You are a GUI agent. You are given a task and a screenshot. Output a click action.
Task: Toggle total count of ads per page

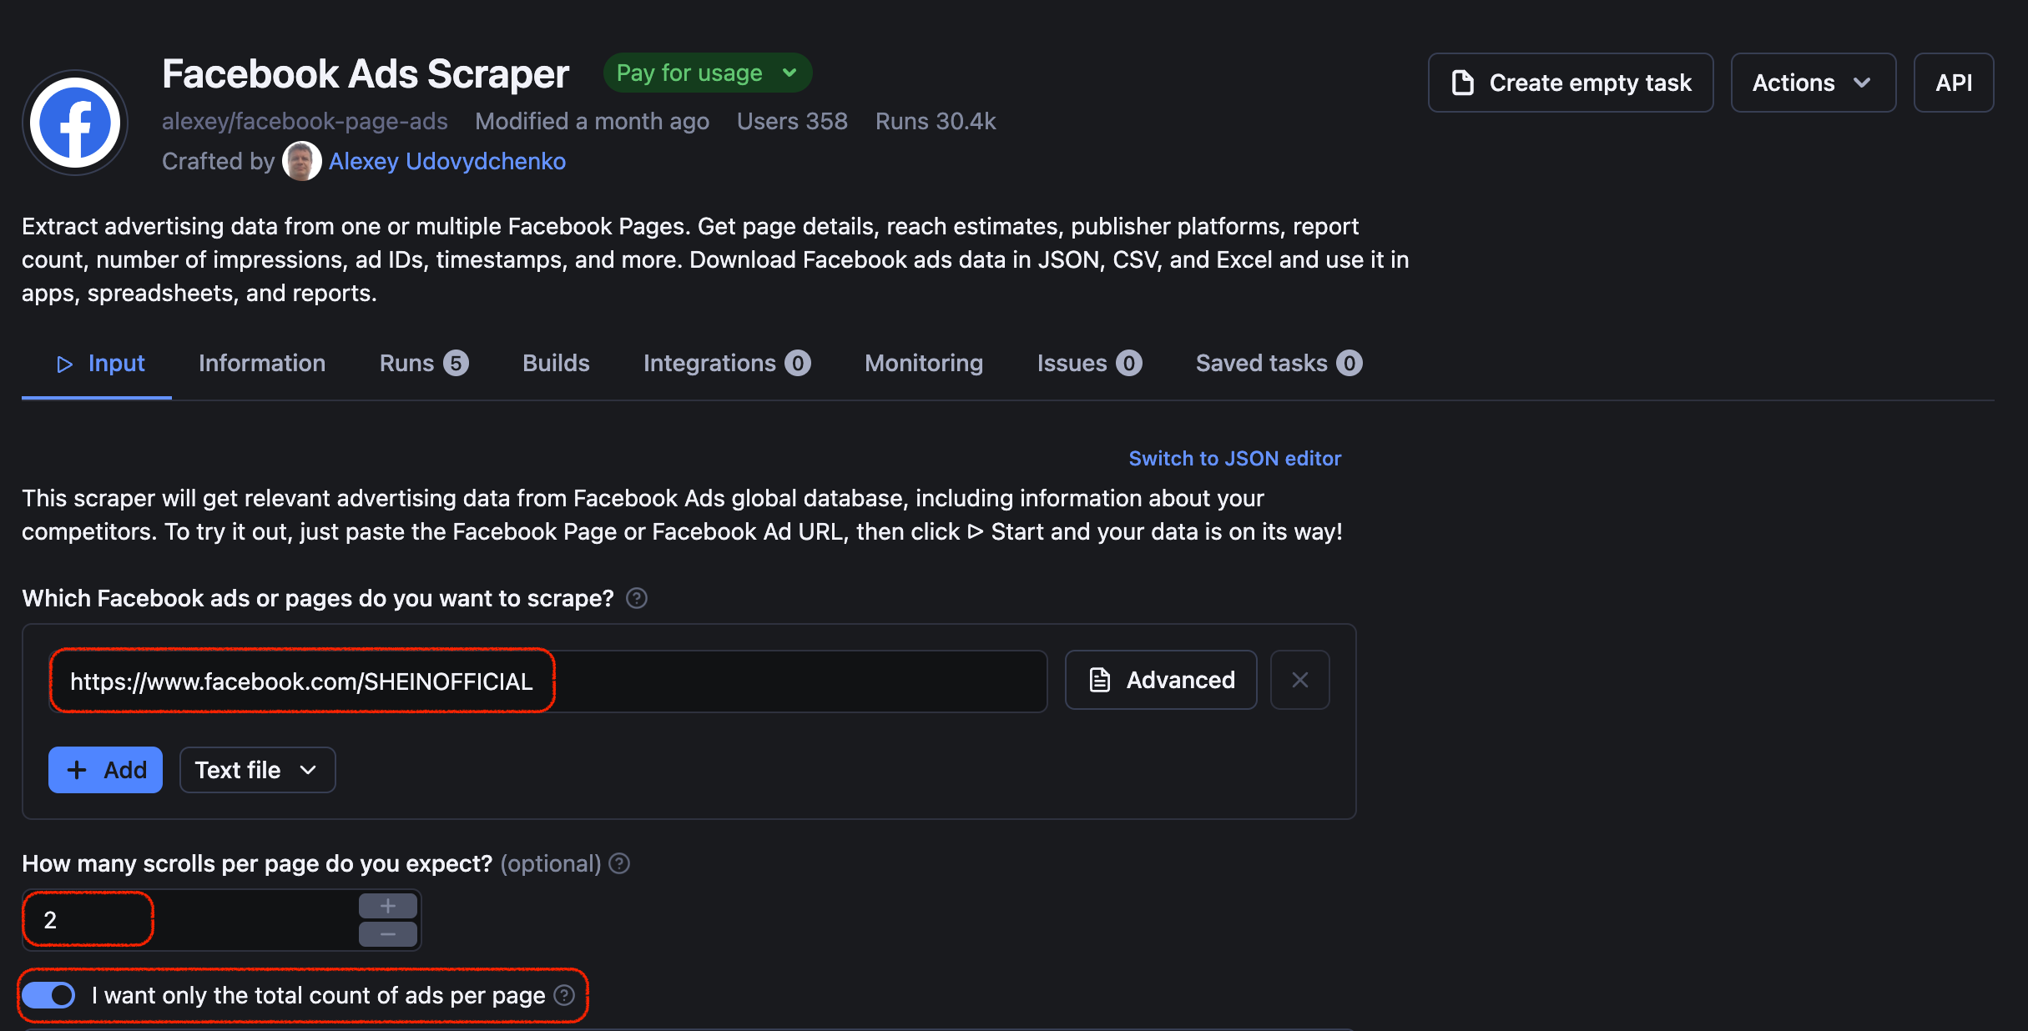tap(48, 995)
